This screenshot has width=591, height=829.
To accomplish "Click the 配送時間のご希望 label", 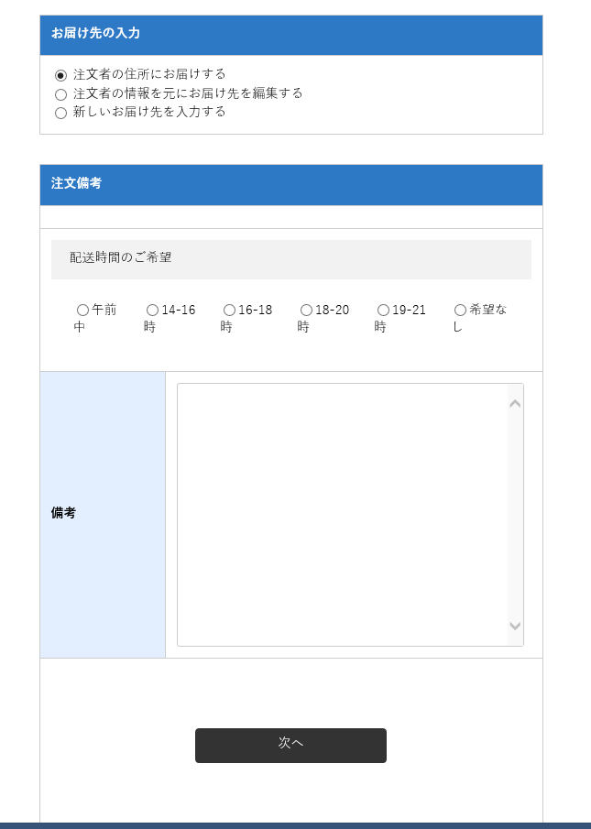I will pyautogui.click(x=121, y=258).
